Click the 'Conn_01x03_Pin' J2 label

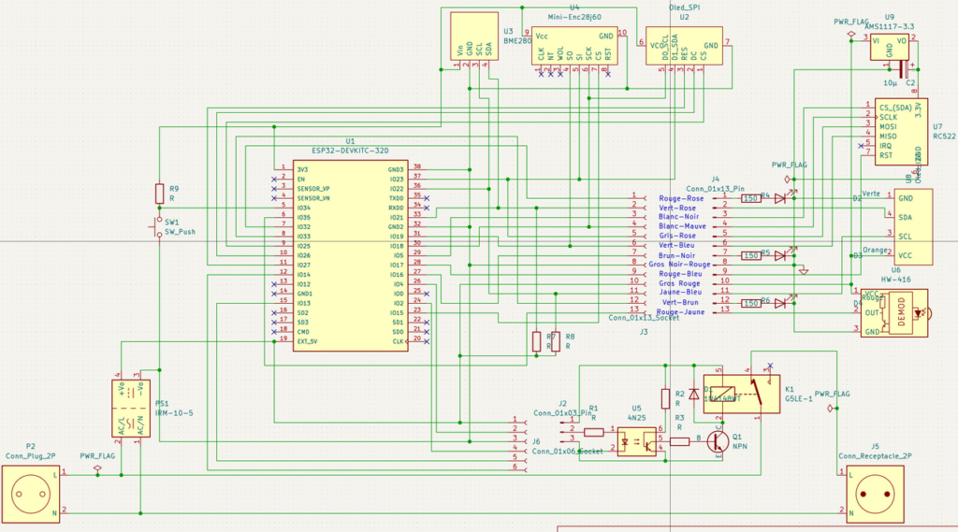(x=562, y=413)
